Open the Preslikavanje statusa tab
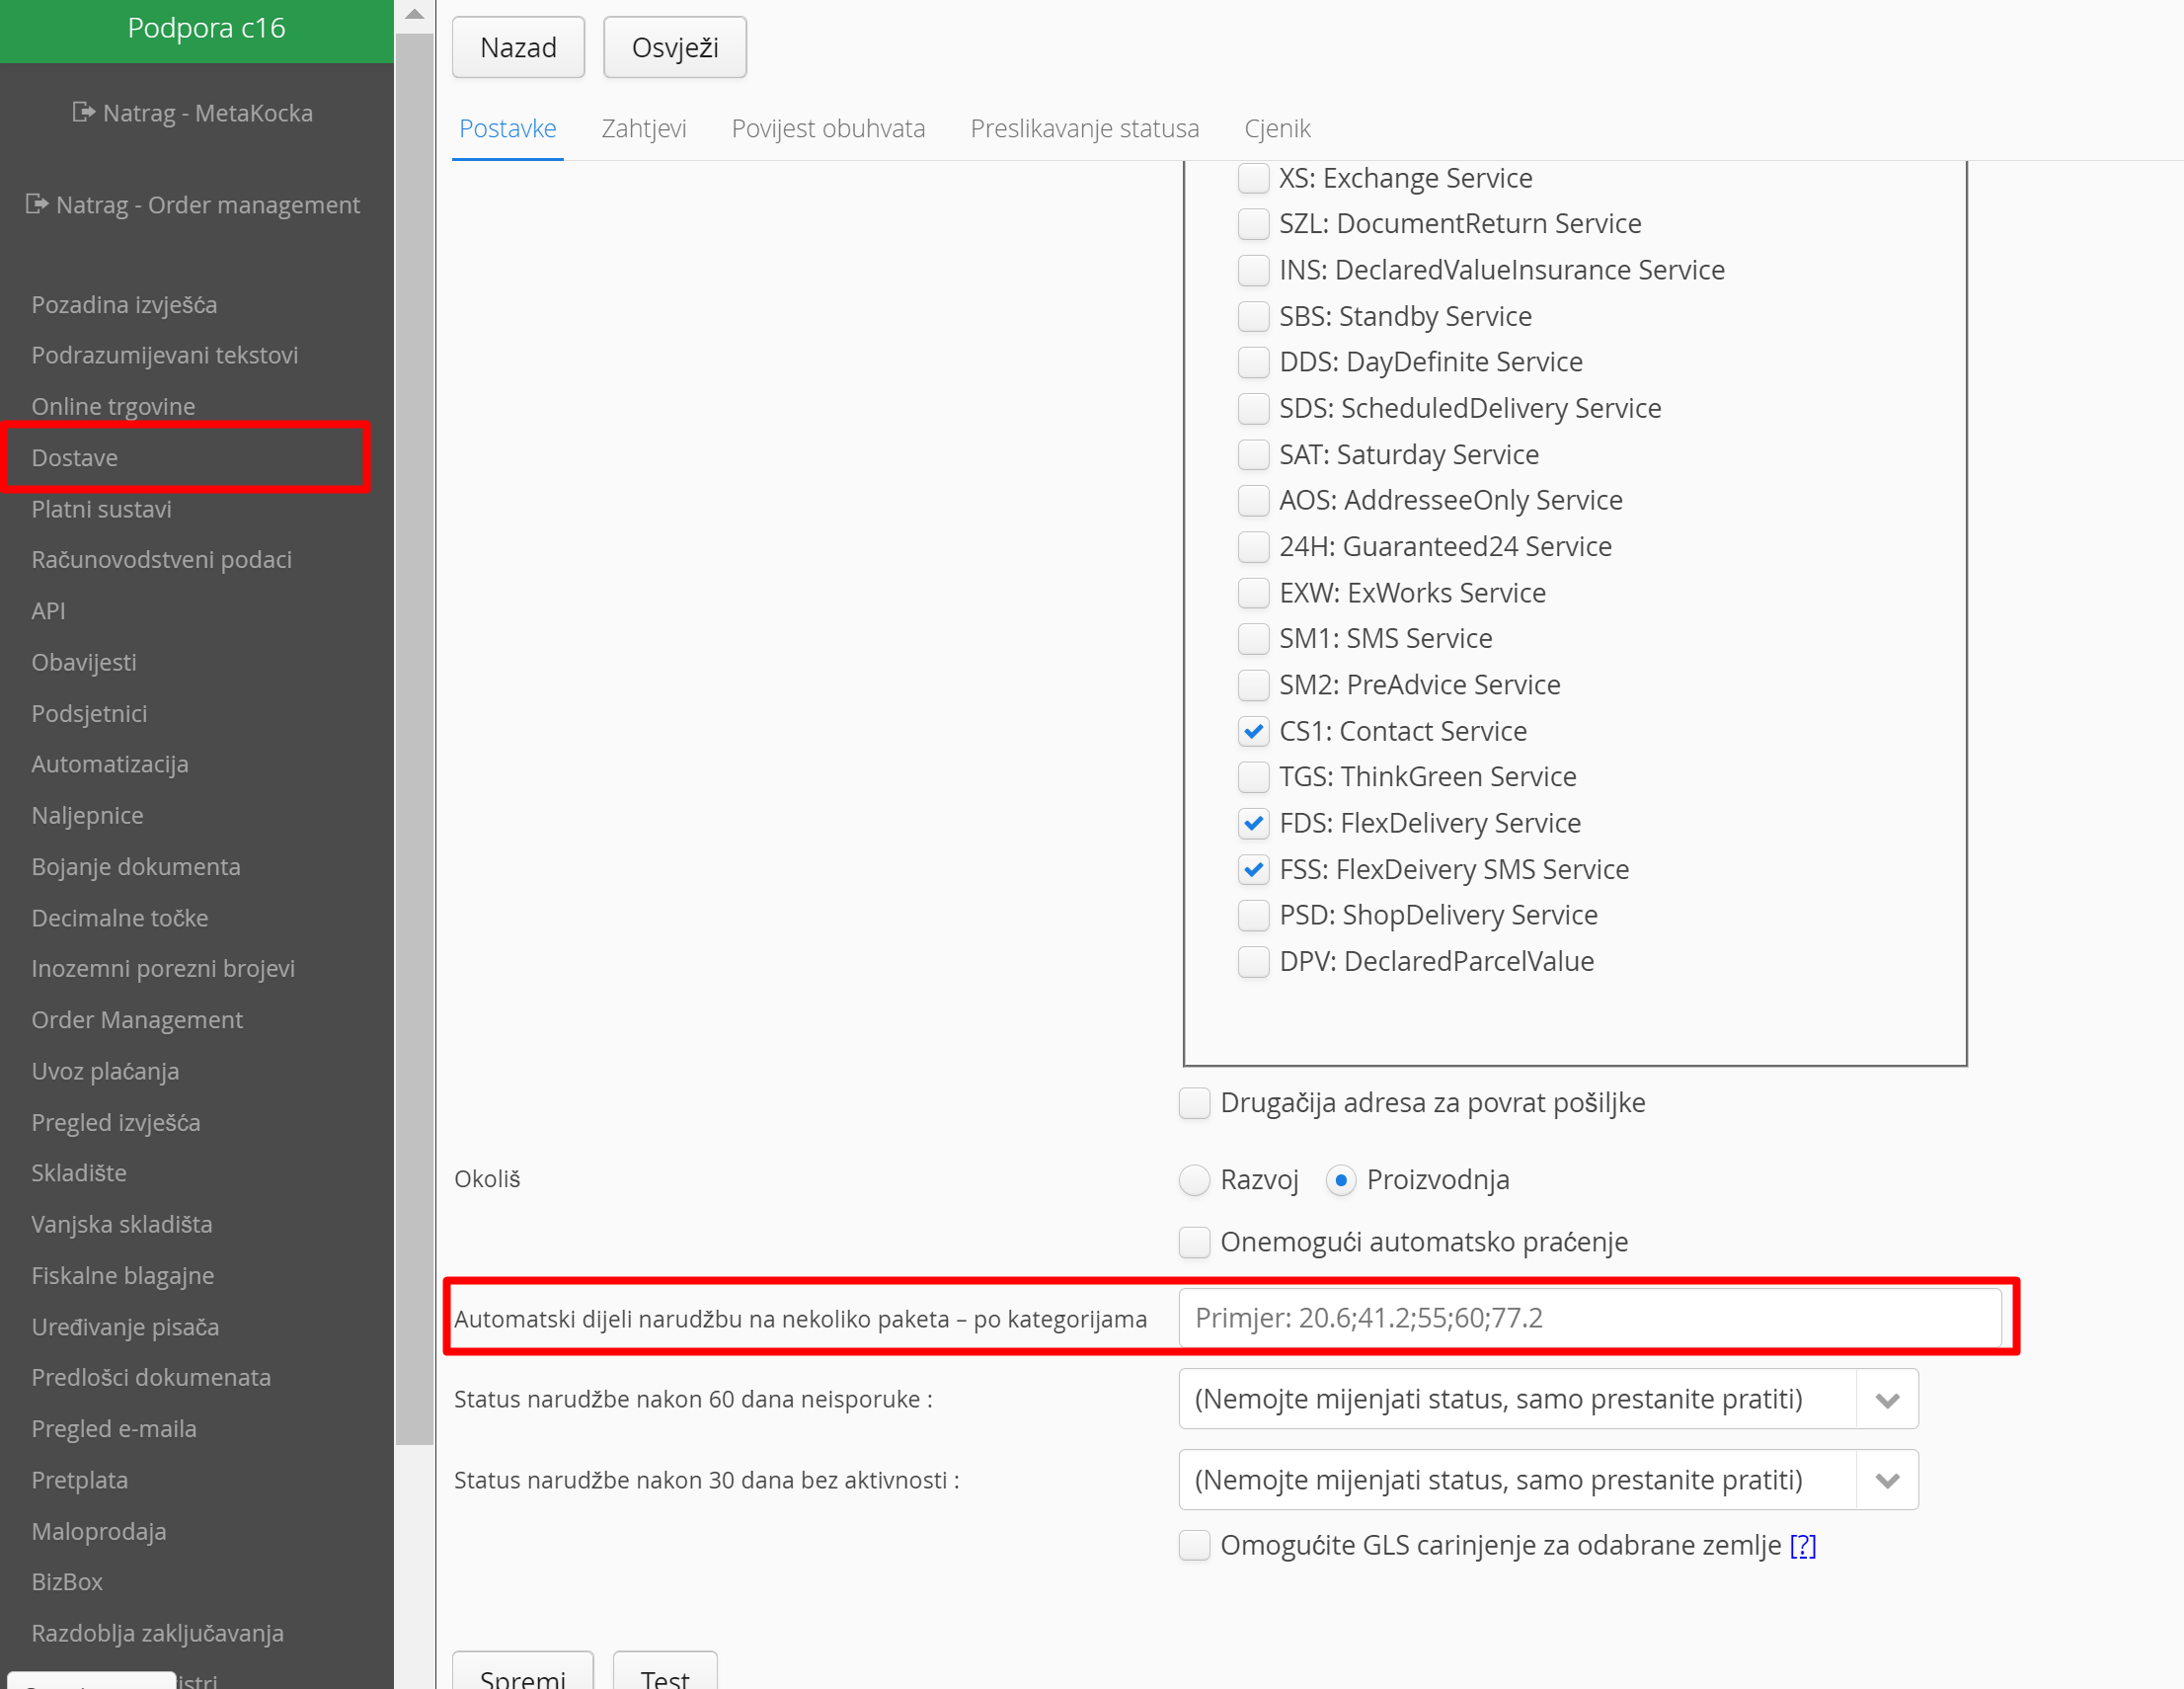This screenshot has height=1689, width=2184. click(1084, 128)
